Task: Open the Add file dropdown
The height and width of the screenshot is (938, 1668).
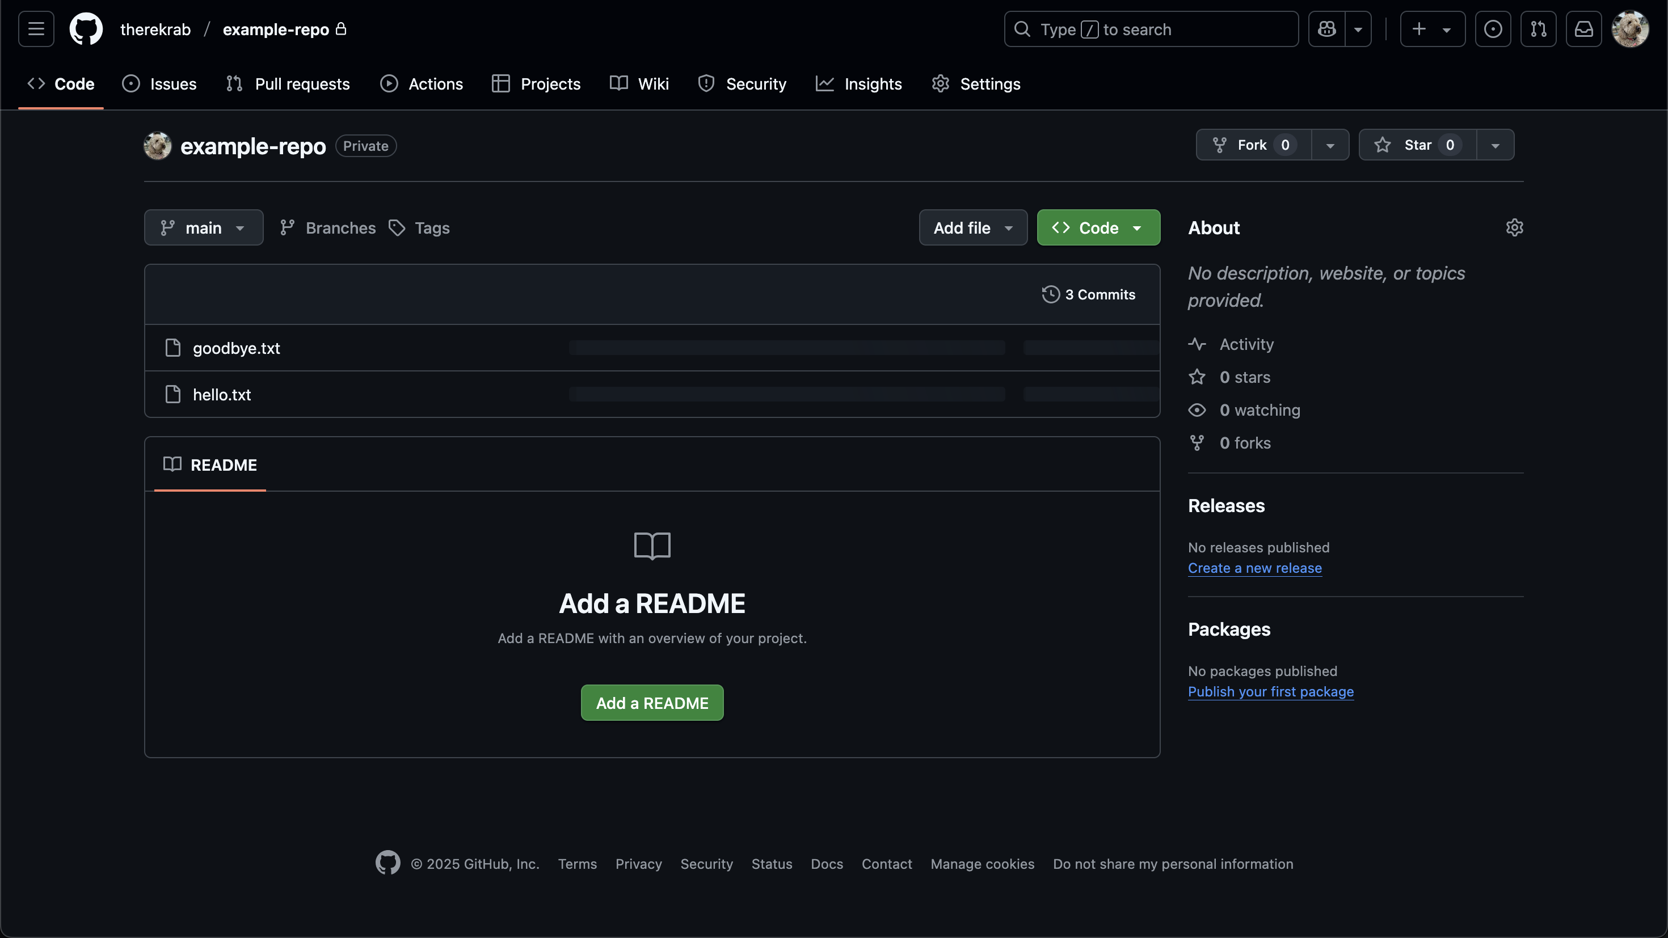Action: point(973,228)
